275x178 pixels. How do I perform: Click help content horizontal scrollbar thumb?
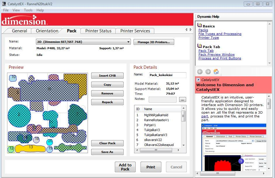218,173
